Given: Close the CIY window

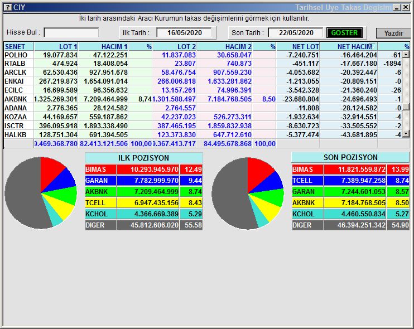Looking at the screenshot, I should coord(406,7).
